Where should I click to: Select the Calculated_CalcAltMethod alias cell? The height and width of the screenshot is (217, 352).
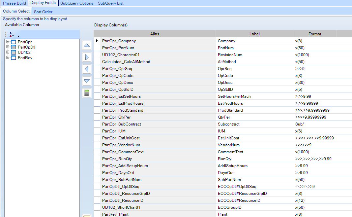coord(158,62)
